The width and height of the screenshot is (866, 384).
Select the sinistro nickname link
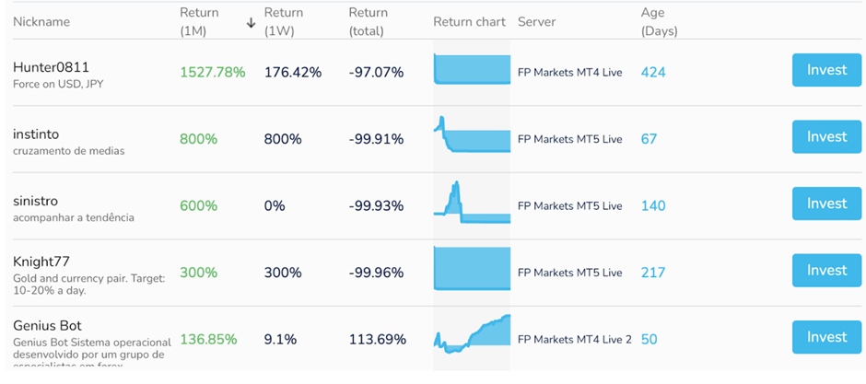pyautogui.click(x=35, y=200)
